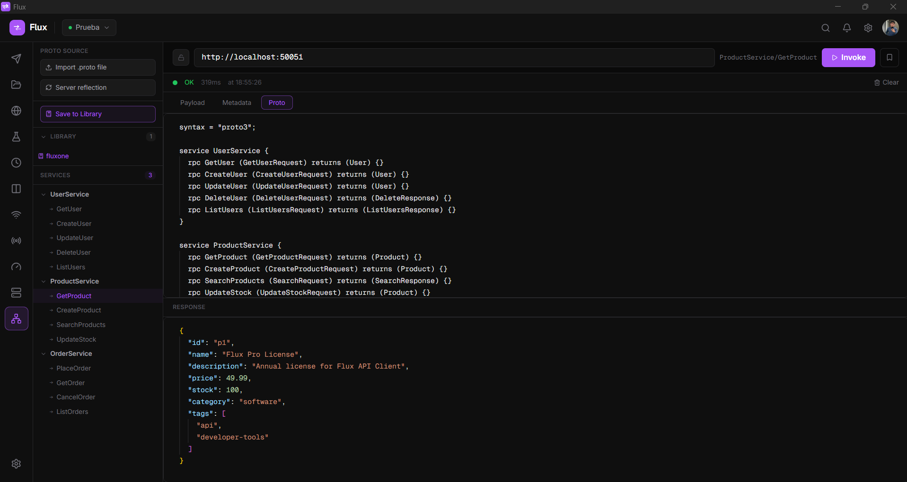Collapse the UserService tree node
Viewport: 907px width, 482px height.
tap(44, 194)
